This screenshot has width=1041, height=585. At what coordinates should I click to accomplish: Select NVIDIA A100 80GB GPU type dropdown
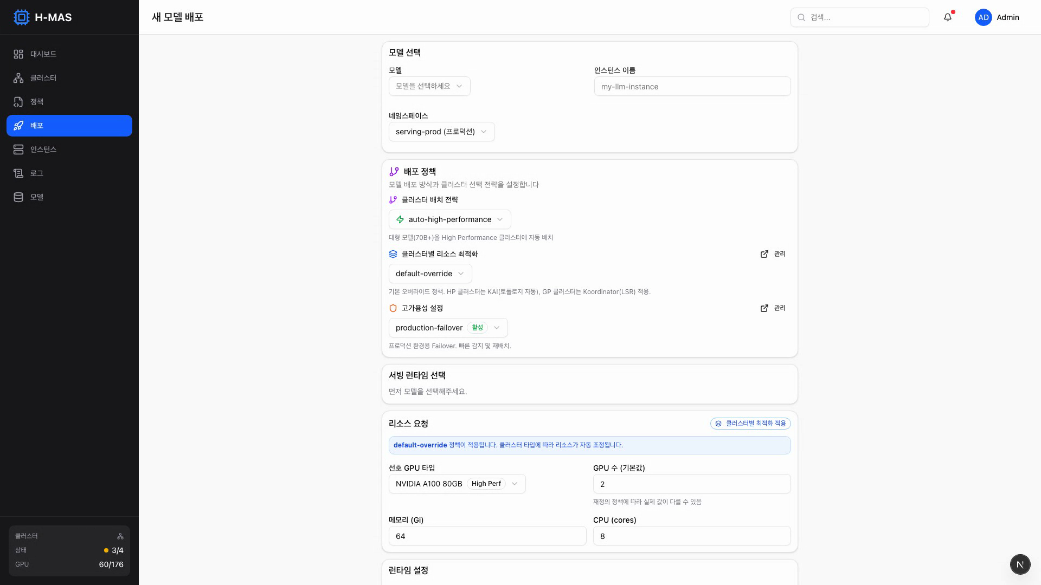click(457, 484)
